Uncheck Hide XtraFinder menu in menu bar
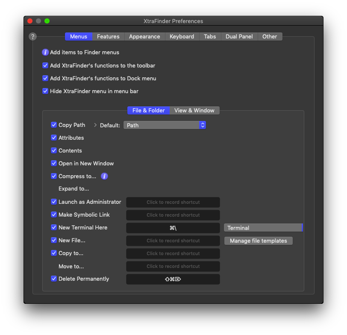This screenshot has height=335, width=347. pos(45,91)
